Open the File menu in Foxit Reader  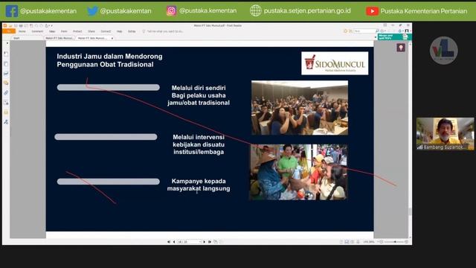tap(9, 31)
